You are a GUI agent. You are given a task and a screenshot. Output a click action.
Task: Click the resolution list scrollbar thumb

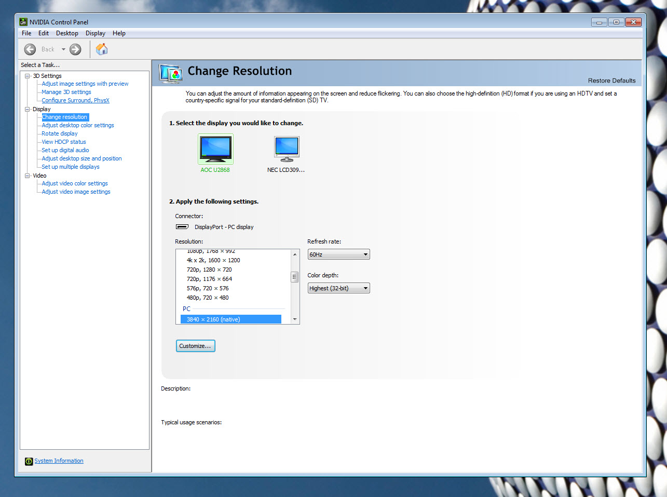[x=295, y=277]
